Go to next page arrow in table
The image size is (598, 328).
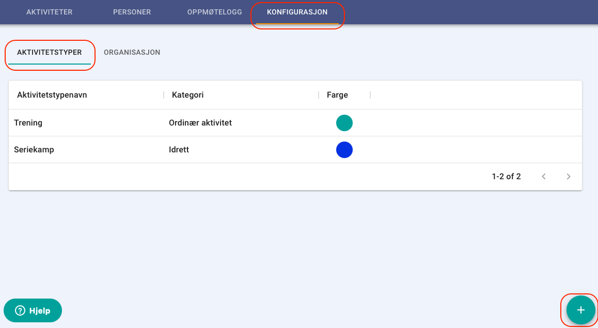tap(568, 177)
